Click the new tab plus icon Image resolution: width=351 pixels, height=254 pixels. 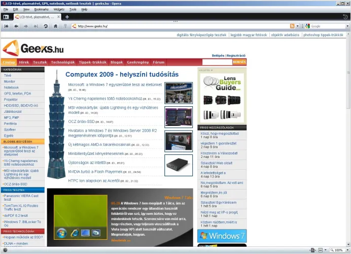coord(67,17)
